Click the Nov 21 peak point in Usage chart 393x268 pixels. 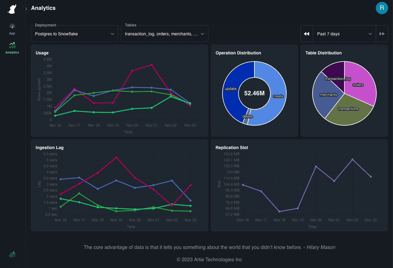151,65
